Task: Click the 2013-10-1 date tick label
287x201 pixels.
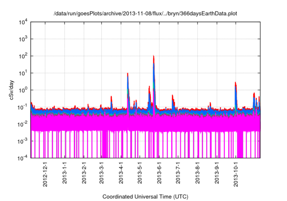Action: pos(236,174)
